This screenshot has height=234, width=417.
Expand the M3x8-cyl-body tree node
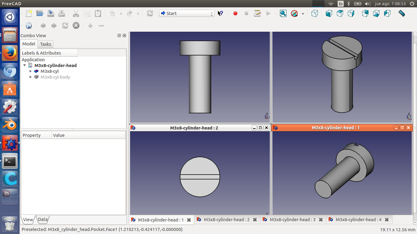coord(31,77)
